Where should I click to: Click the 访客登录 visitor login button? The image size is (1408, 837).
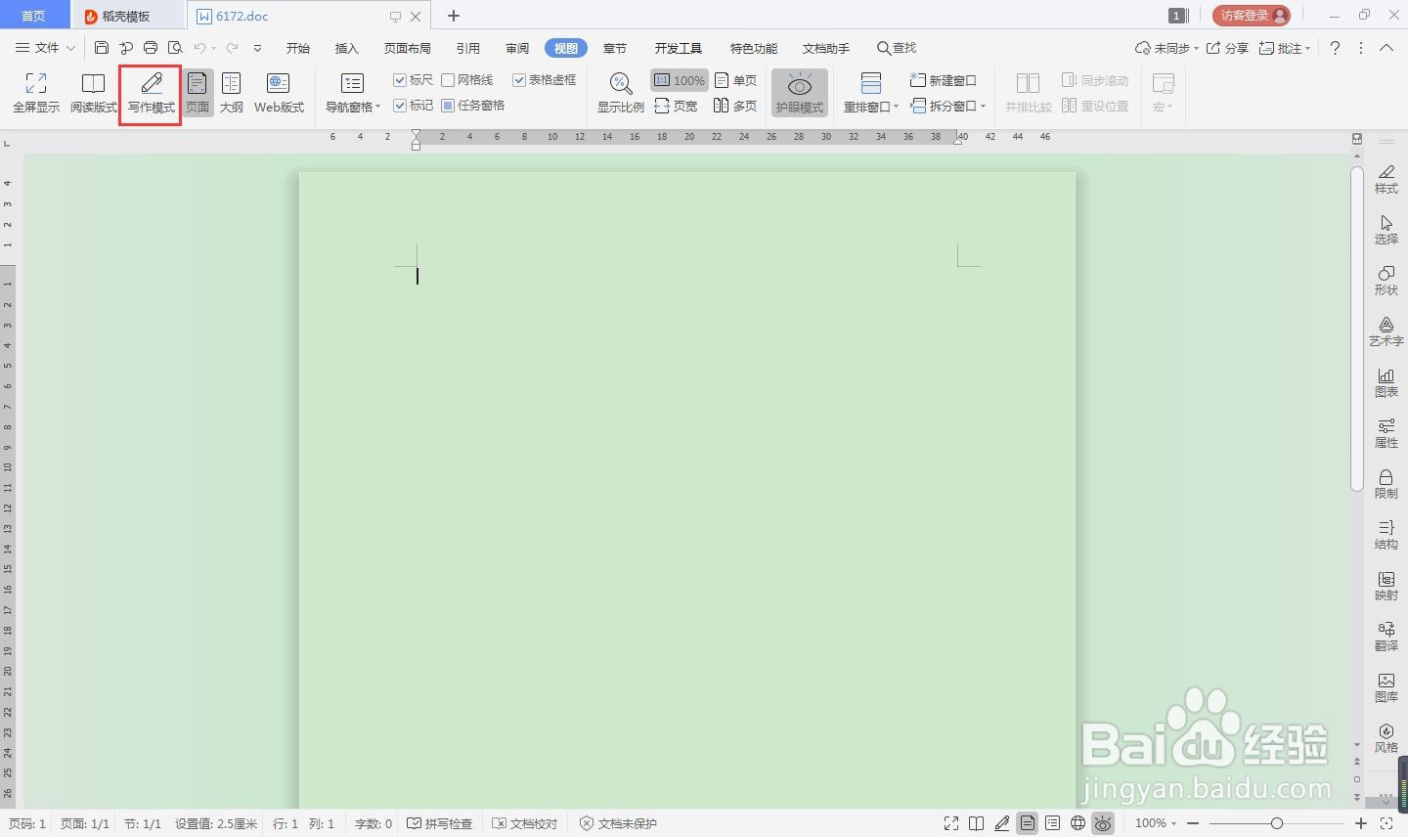click(1251, 15)
